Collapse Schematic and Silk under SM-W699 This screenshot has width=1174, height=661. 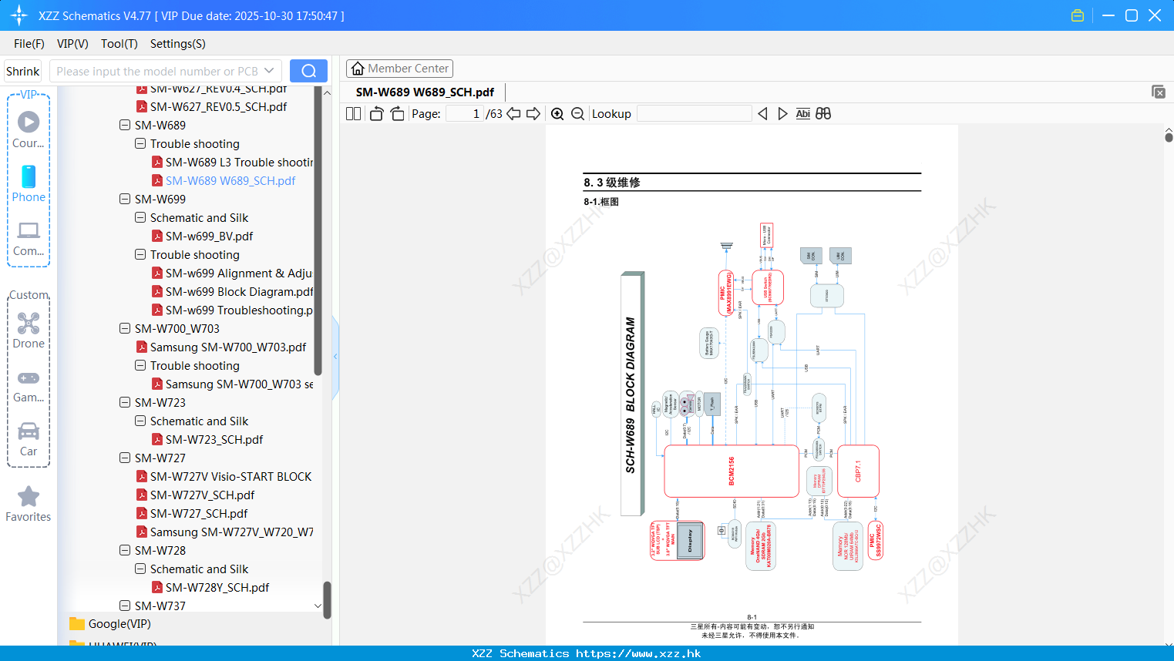coord(140,217)
